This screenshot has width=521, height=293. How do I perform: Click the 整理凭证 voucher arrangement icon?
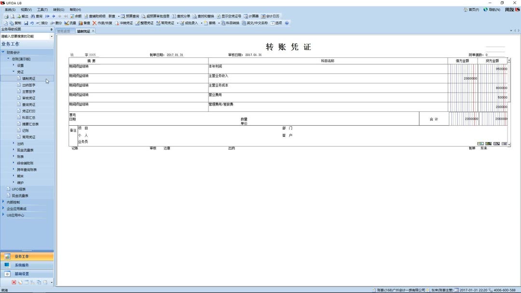click(147, 23)
